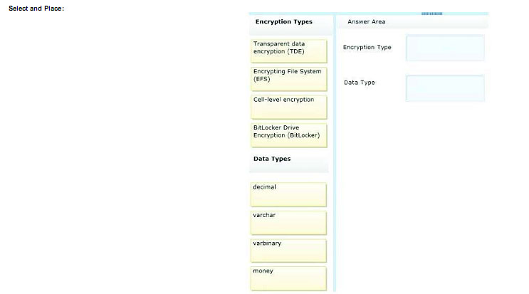Click the Data Types heading

point(272,159)
